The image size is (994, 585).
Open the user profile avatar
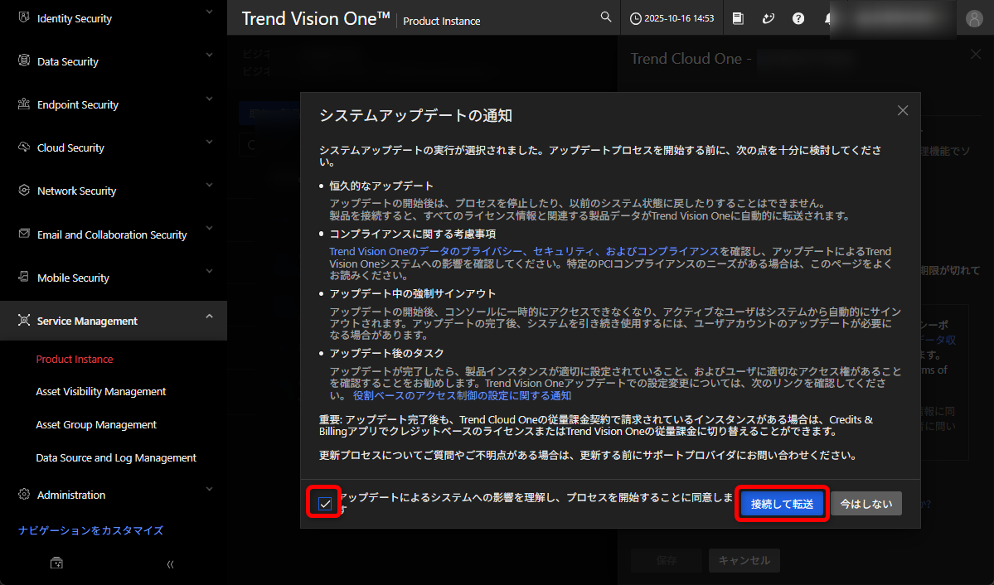coord(974,18)
